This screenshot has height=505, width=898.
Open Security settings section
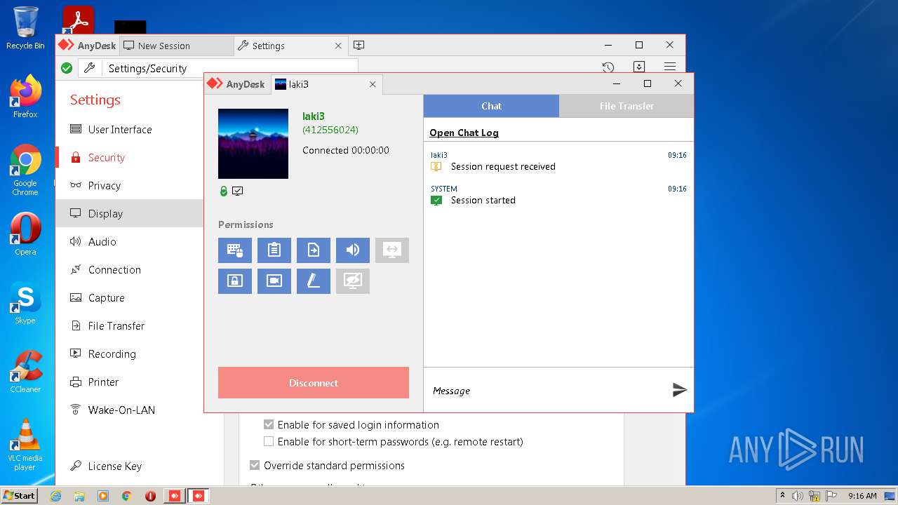pos(129,158)
